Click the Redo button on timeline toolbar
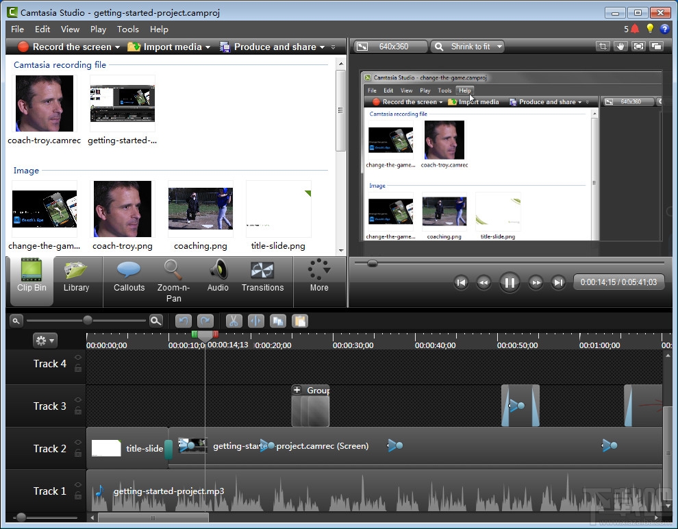The image size is (678, 529). [205, 321]
